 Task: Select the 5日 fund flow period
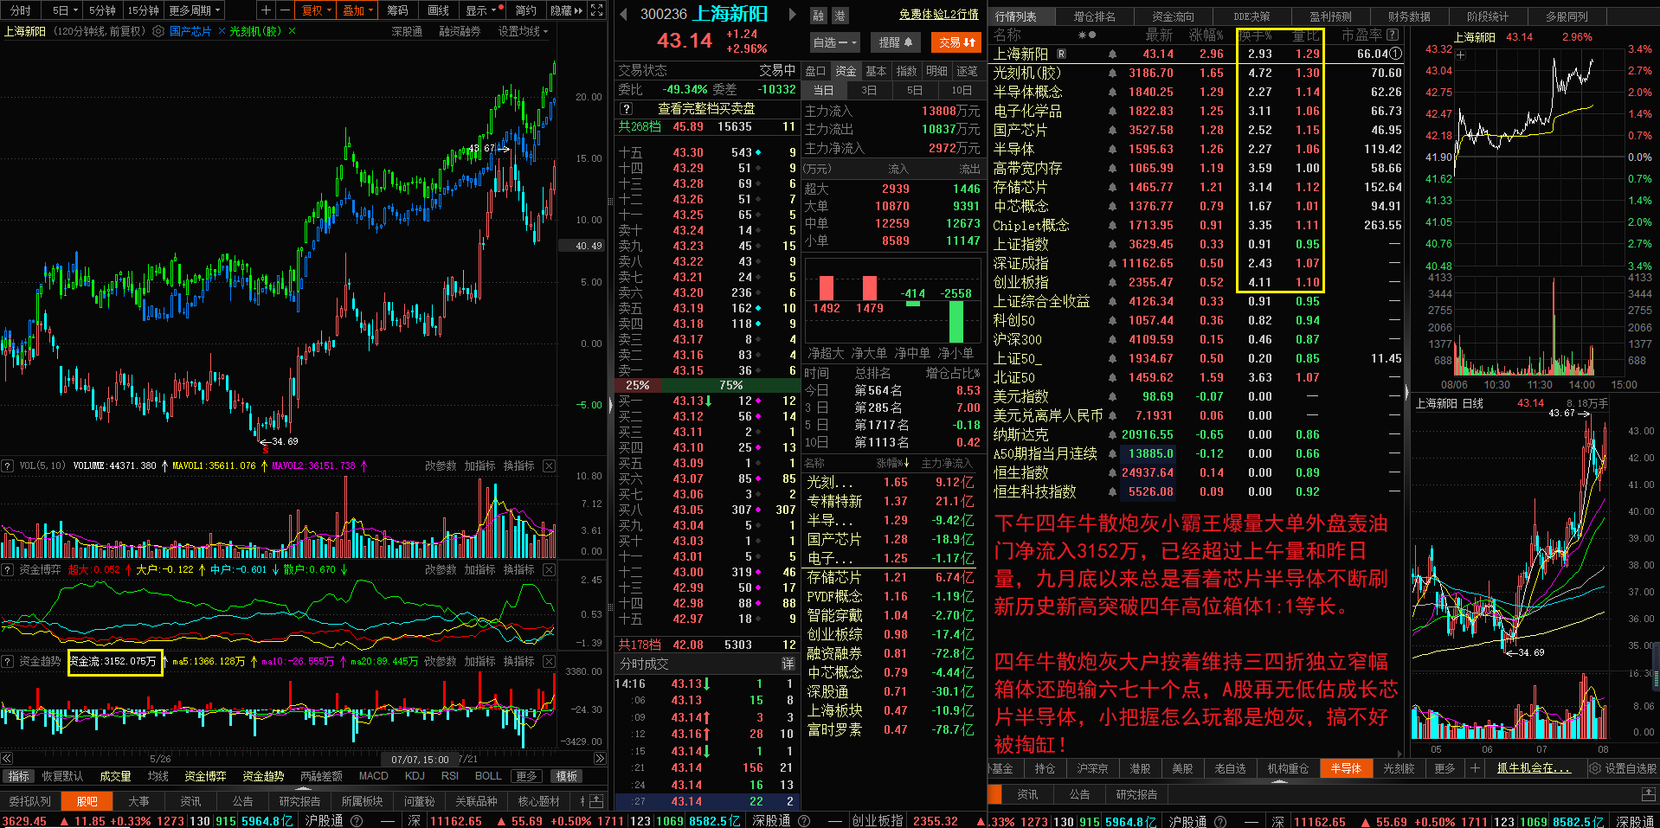click(915, 90)
